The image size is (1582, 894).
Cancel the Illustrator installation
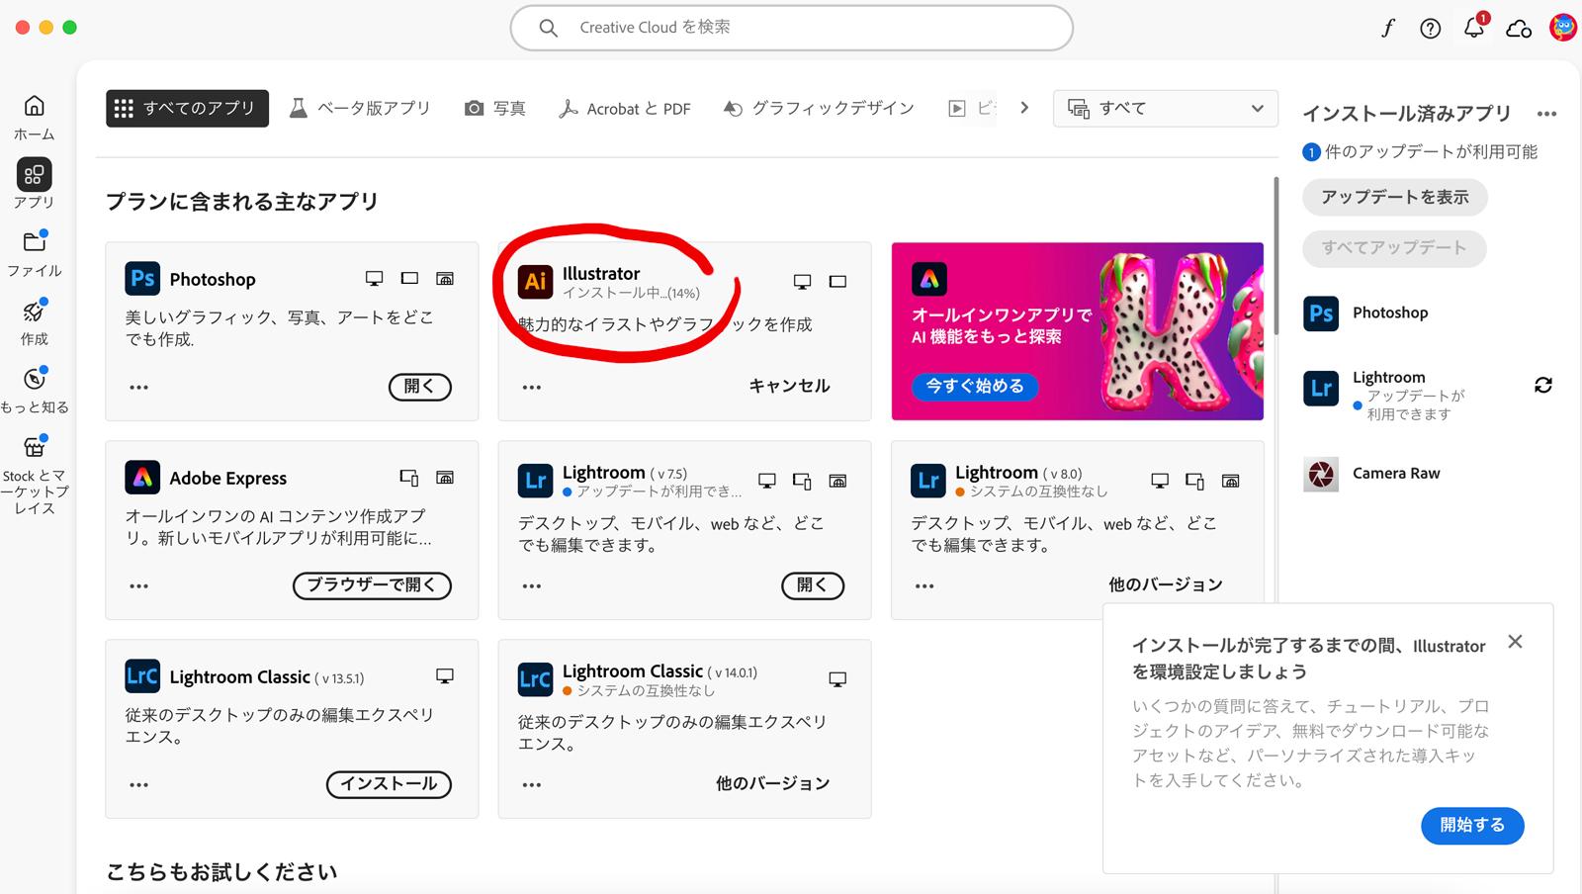coord(788,386)
